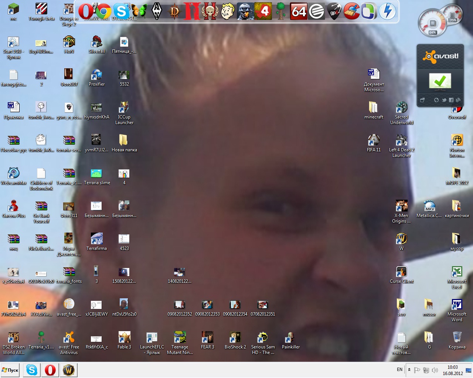Viewport: 473px width, 378px height.
Task: Launch Teenage Mutant Ninja shortcut
Action: point(180,343)
